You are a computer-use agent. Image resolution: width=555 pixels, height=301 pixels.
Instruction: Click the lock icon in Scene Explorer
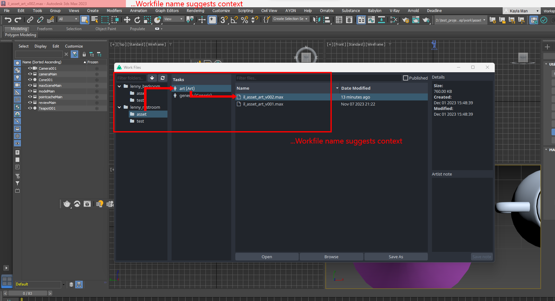(84, 54)
